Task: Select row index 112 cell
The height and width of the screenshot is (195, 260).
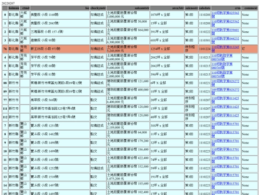Action: tap(5, 117)
